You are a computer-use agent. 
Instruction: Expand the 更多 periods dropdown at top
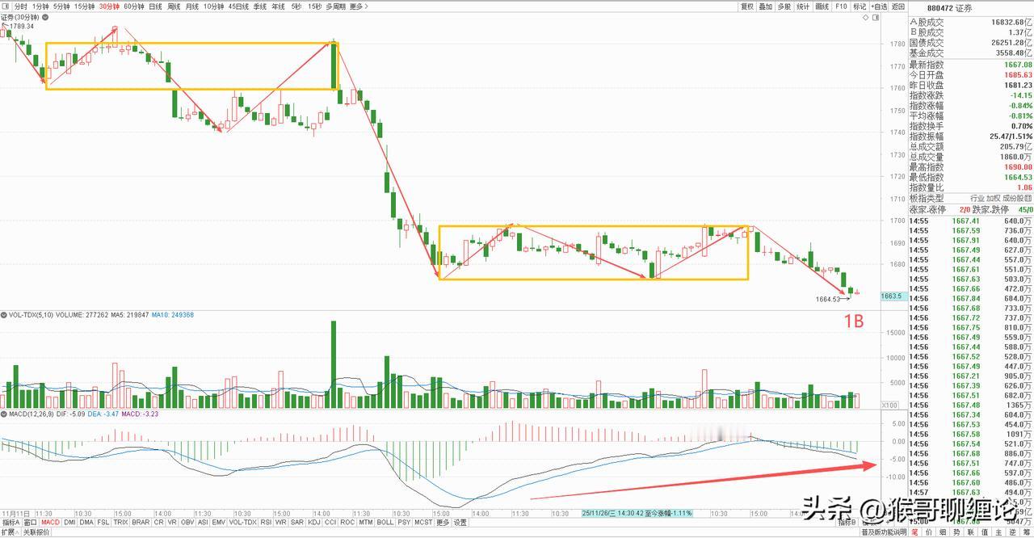[358, 6]
